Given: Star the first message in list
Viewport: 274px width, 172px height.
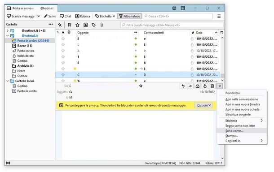Looking at the screenshot, I should click(x=63, y=39).
